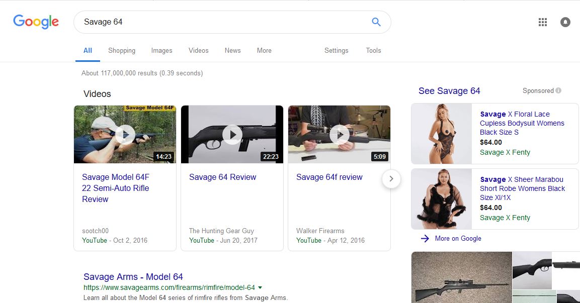This screenshot has width=580, height=303.
Task: Open the rifle stock close-up image
Action: [x=532, y=270]
